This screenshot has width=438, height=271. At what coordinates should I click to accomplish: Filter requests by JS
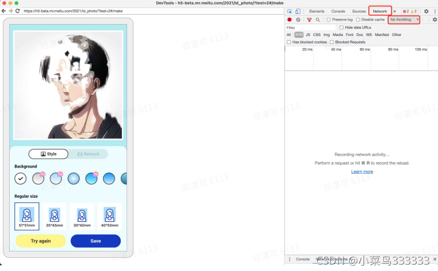tap(308, 34)
